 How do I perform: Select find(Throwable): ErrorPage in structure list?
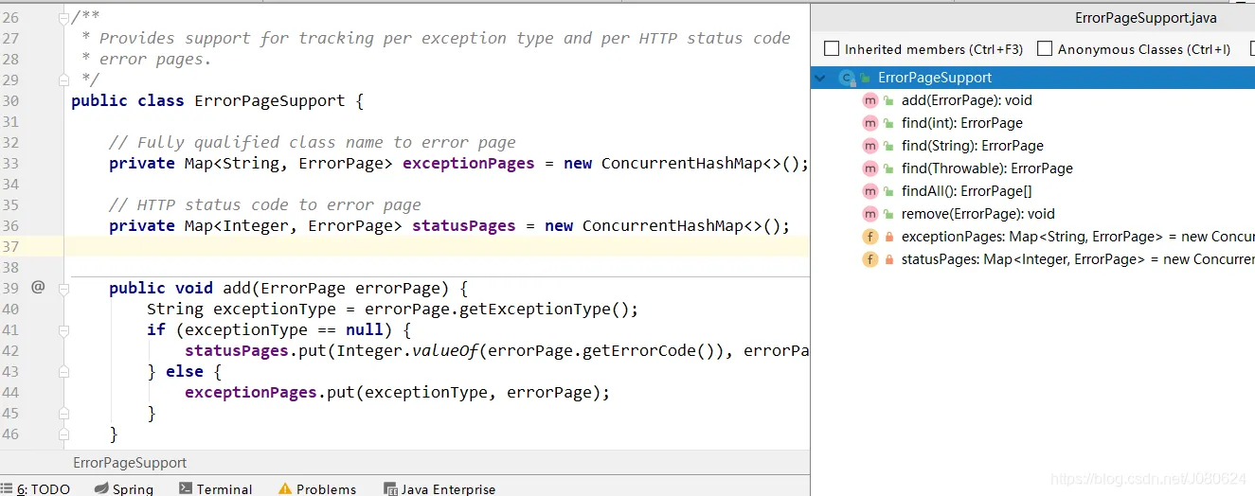[x=987, y=168]
